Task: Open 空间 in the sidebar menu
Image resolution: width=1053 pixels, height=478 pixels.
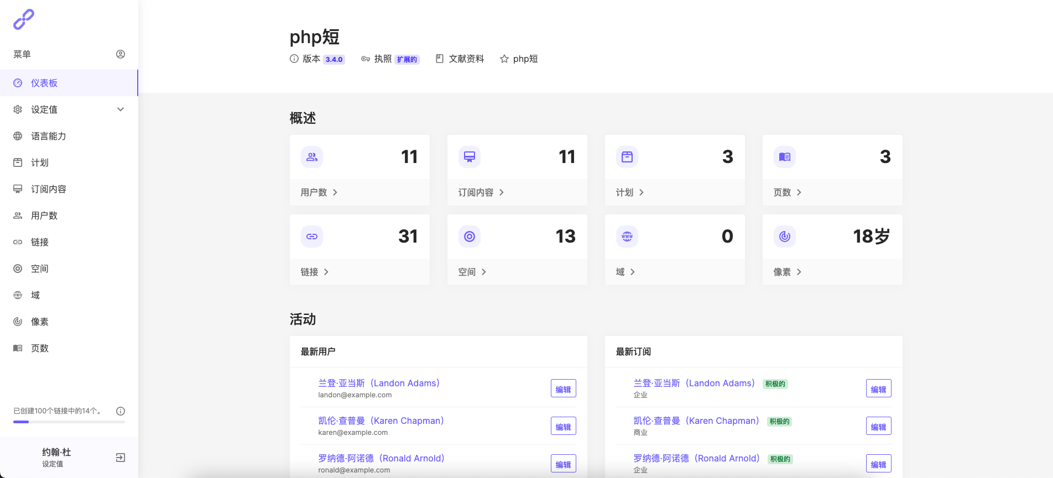Action: (x=69, y=269)
